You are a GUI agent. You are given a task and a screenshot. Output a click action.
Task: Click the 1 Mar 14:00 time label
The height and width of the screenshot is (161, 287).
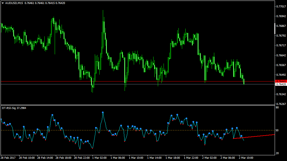point(154,158)
